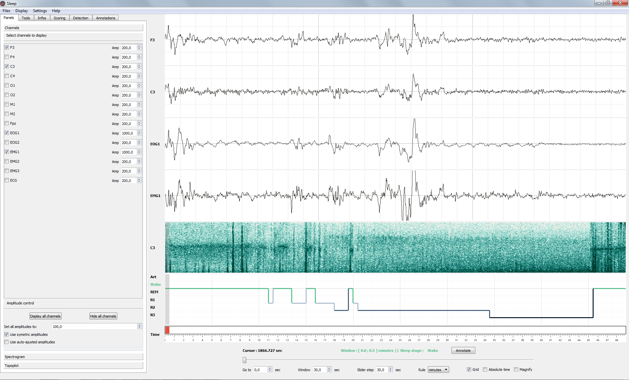Click the Set all amplitudes spinner arrows
This screenshot has width=629, height=380.
tap(140, 327)
